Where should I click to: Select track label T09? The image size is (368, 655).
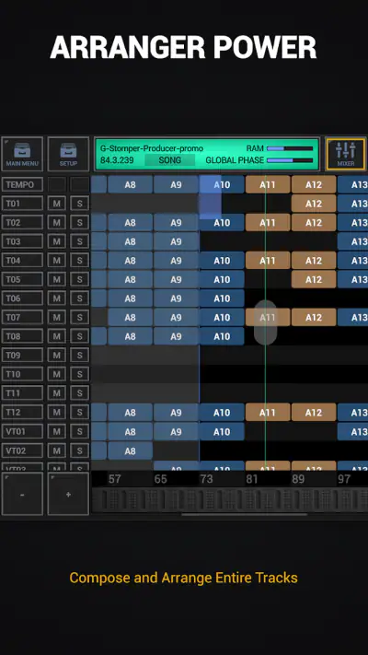[22, 355]
